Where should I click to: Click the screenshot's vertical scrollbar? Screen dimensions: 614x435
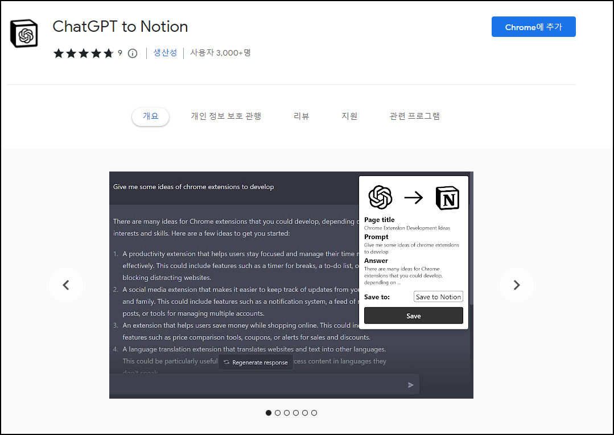pyautogui.click(x=472, y=239)
